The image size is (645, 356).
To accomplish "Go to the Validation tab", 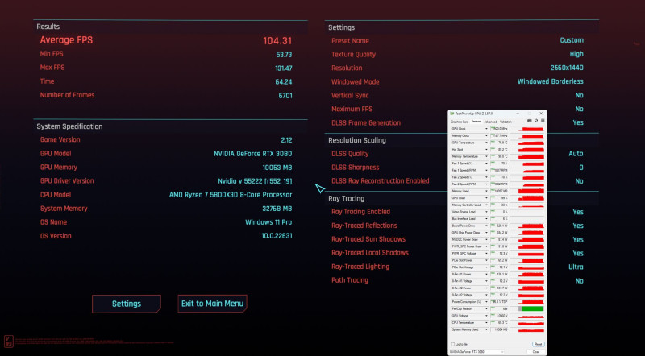I will [506, 122].
